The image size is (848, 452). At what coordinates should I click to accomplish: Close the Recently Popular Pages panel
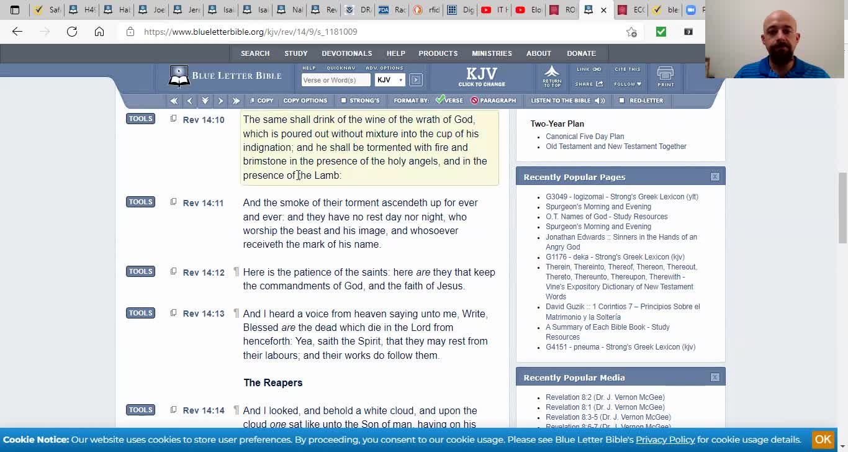tap(715, 177)
